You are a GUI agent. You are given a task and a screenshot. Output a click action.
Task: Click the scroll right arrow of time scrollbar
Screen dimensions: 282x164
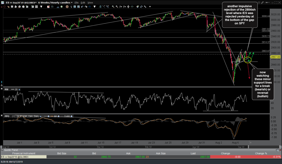click(280, 147)
